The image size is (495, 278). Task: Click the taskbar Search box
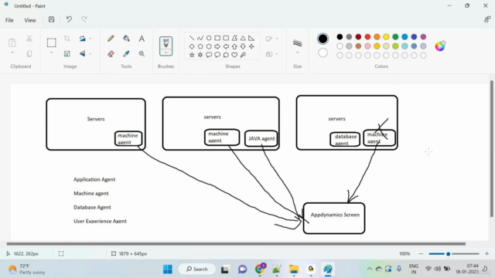coord(197,270)
